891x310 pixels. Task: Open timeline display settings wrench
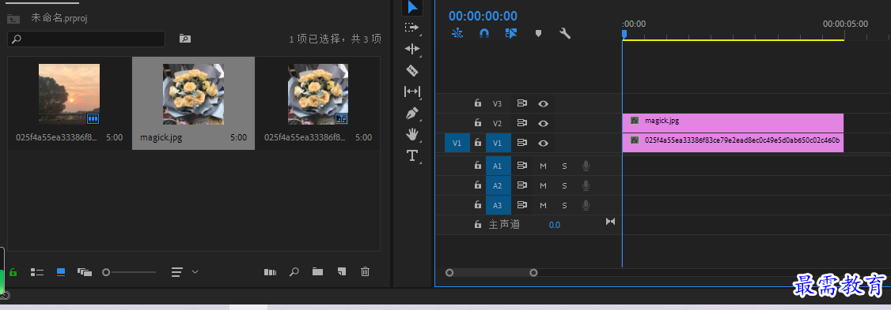565,33
